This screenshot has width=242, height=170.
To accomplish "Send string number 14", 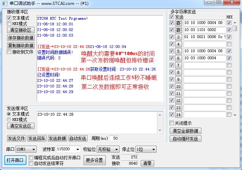I will tap(178, 115).
